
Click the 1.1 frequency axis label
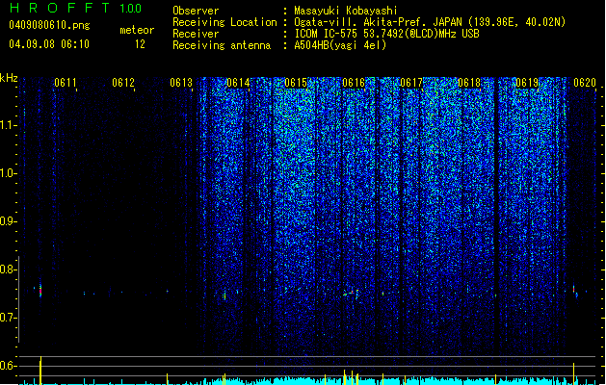pyautogui.click(x=8, y=125)
